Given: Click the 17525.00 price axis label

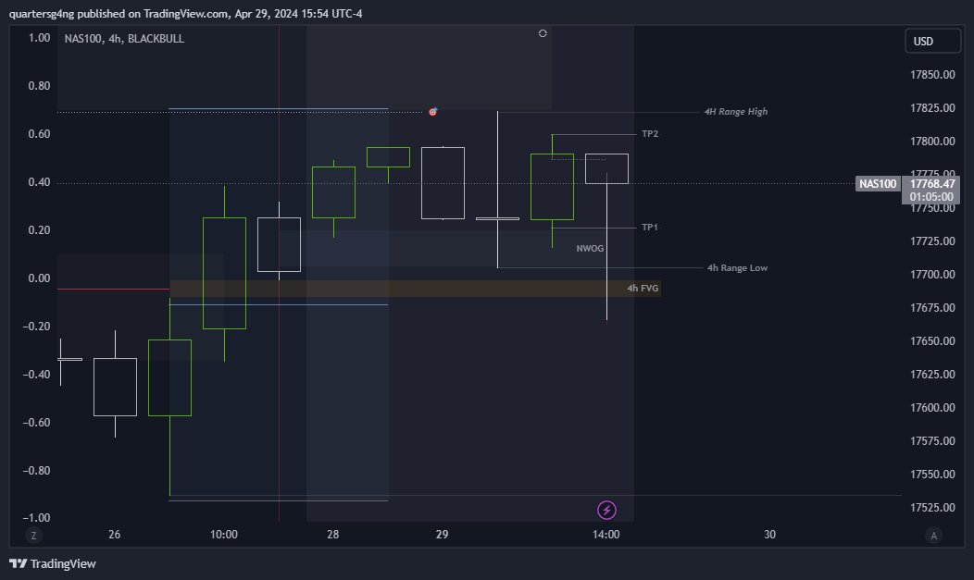Looking at the screenshot, I should [x=932, y=508].
